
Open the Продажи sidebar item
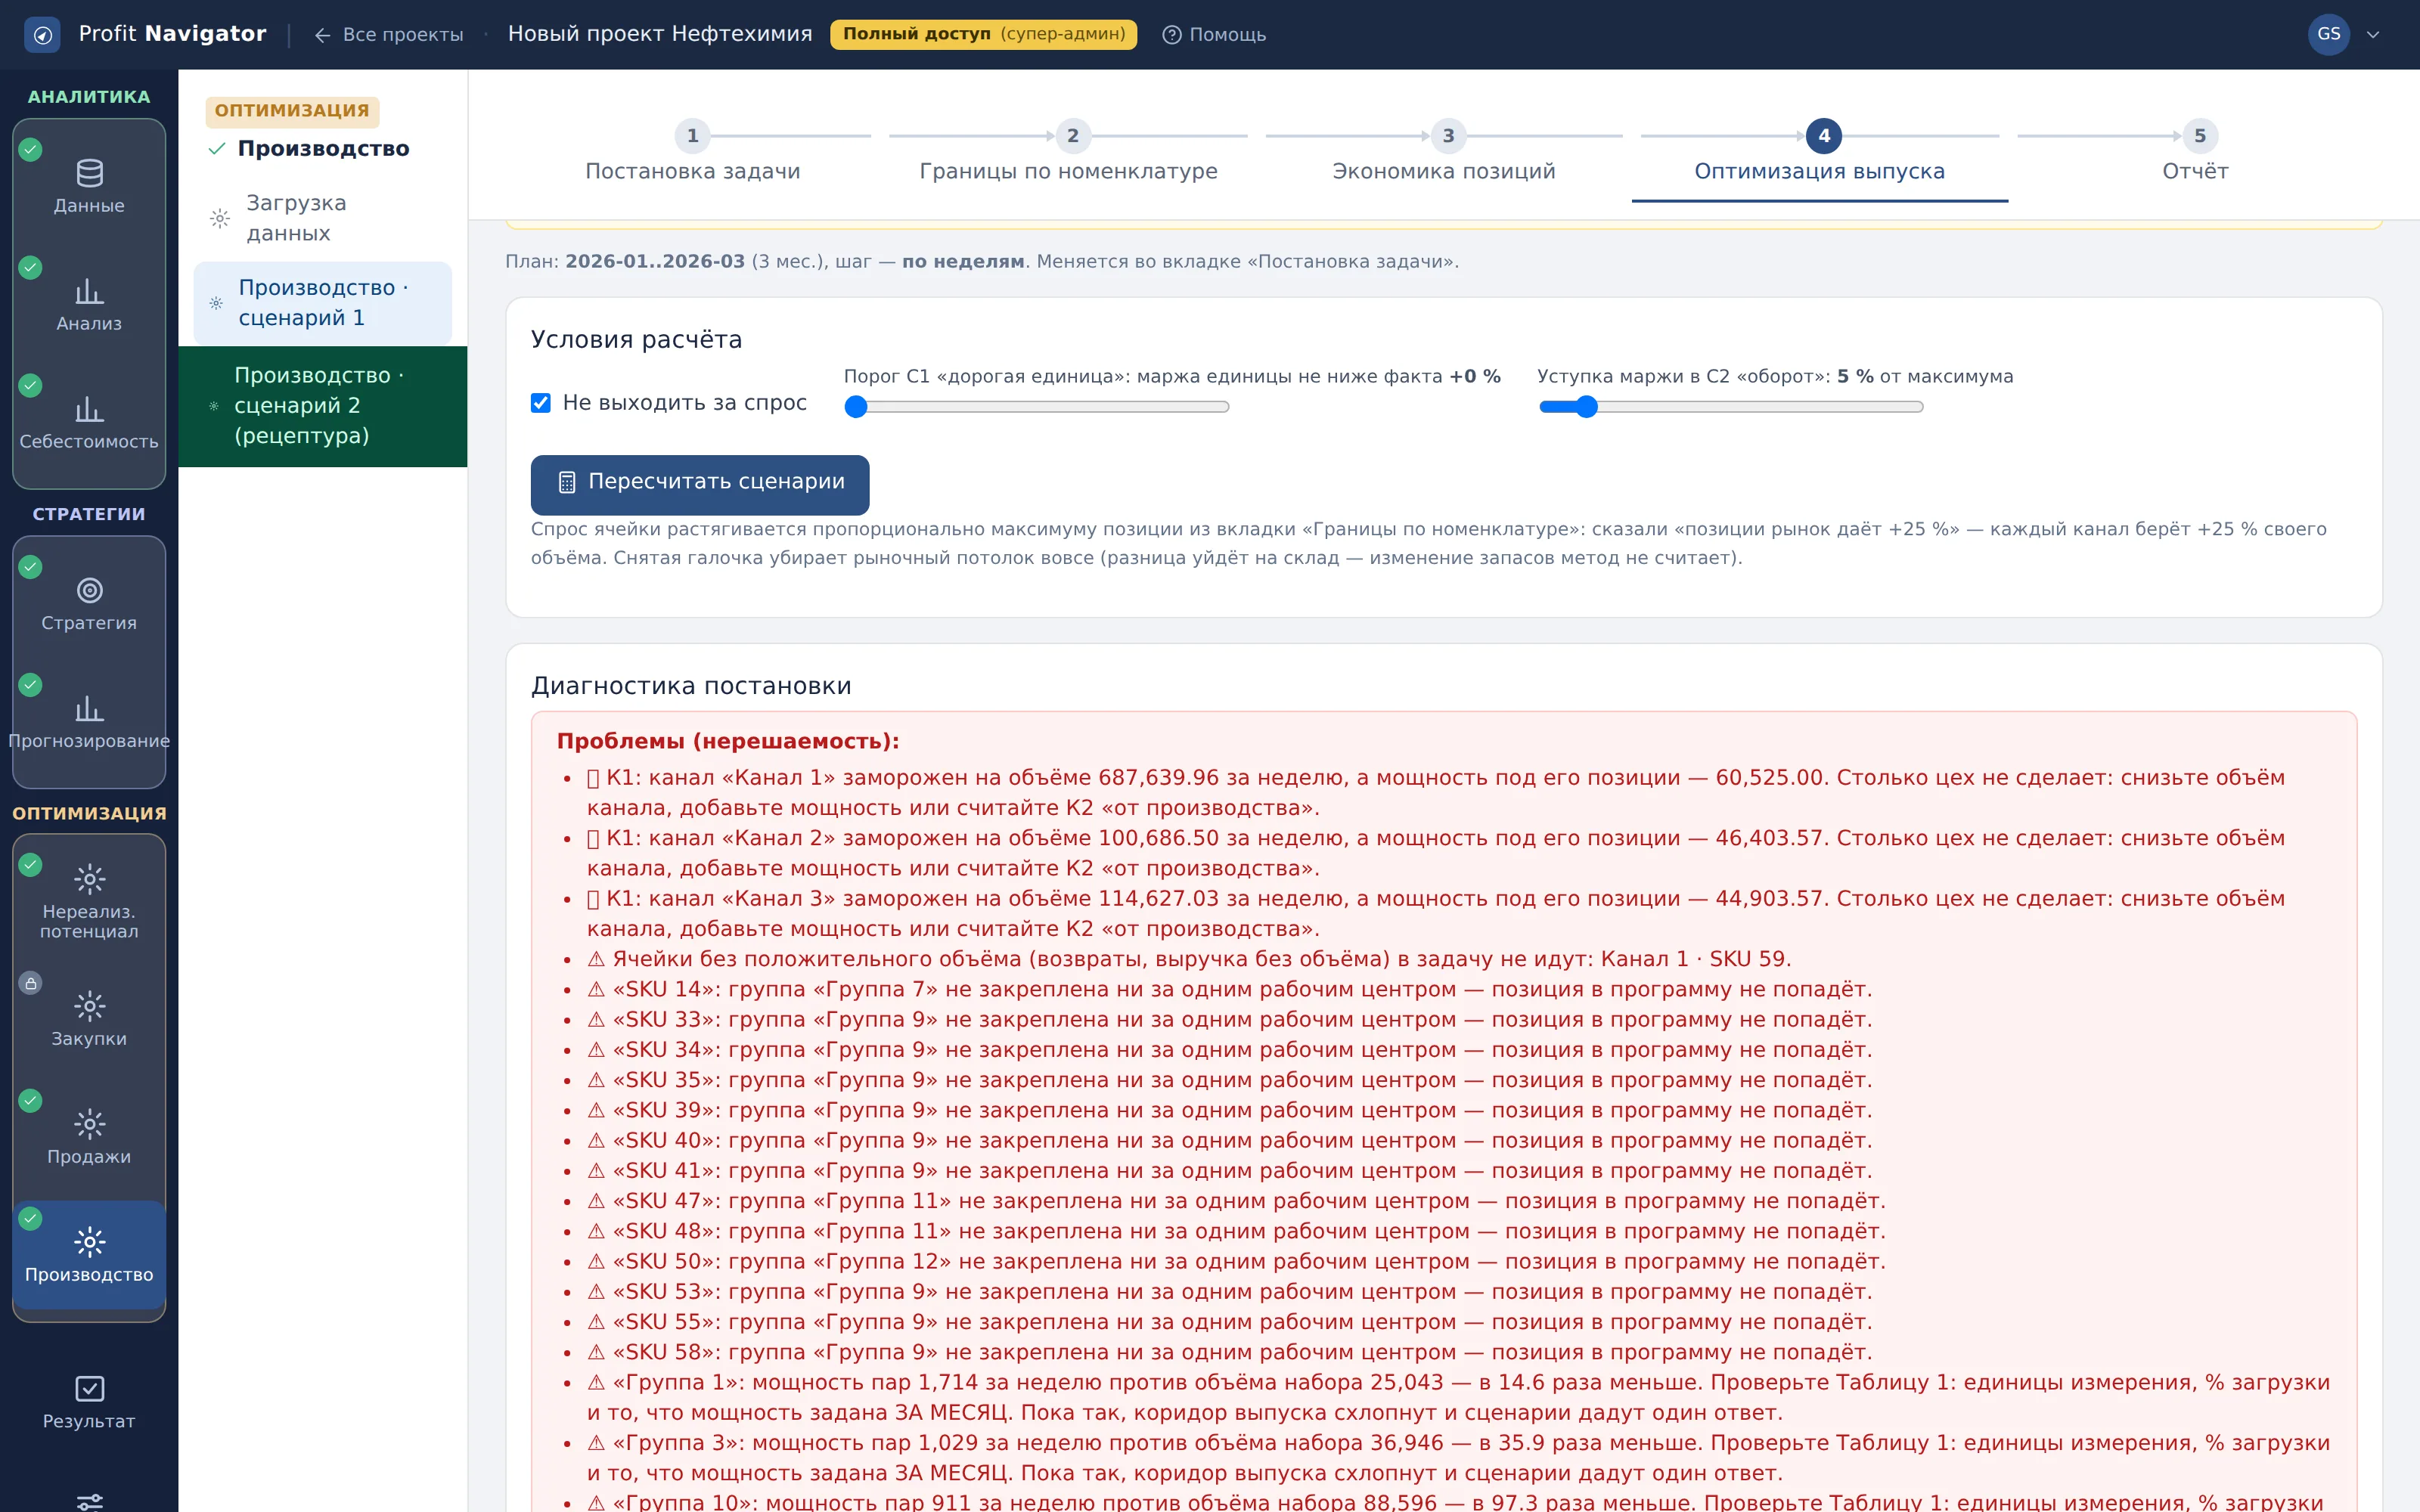[89, 1138]
